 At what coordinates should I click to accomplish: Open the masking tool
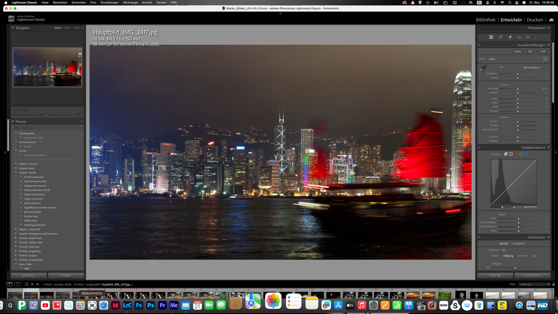pos(528,37)
